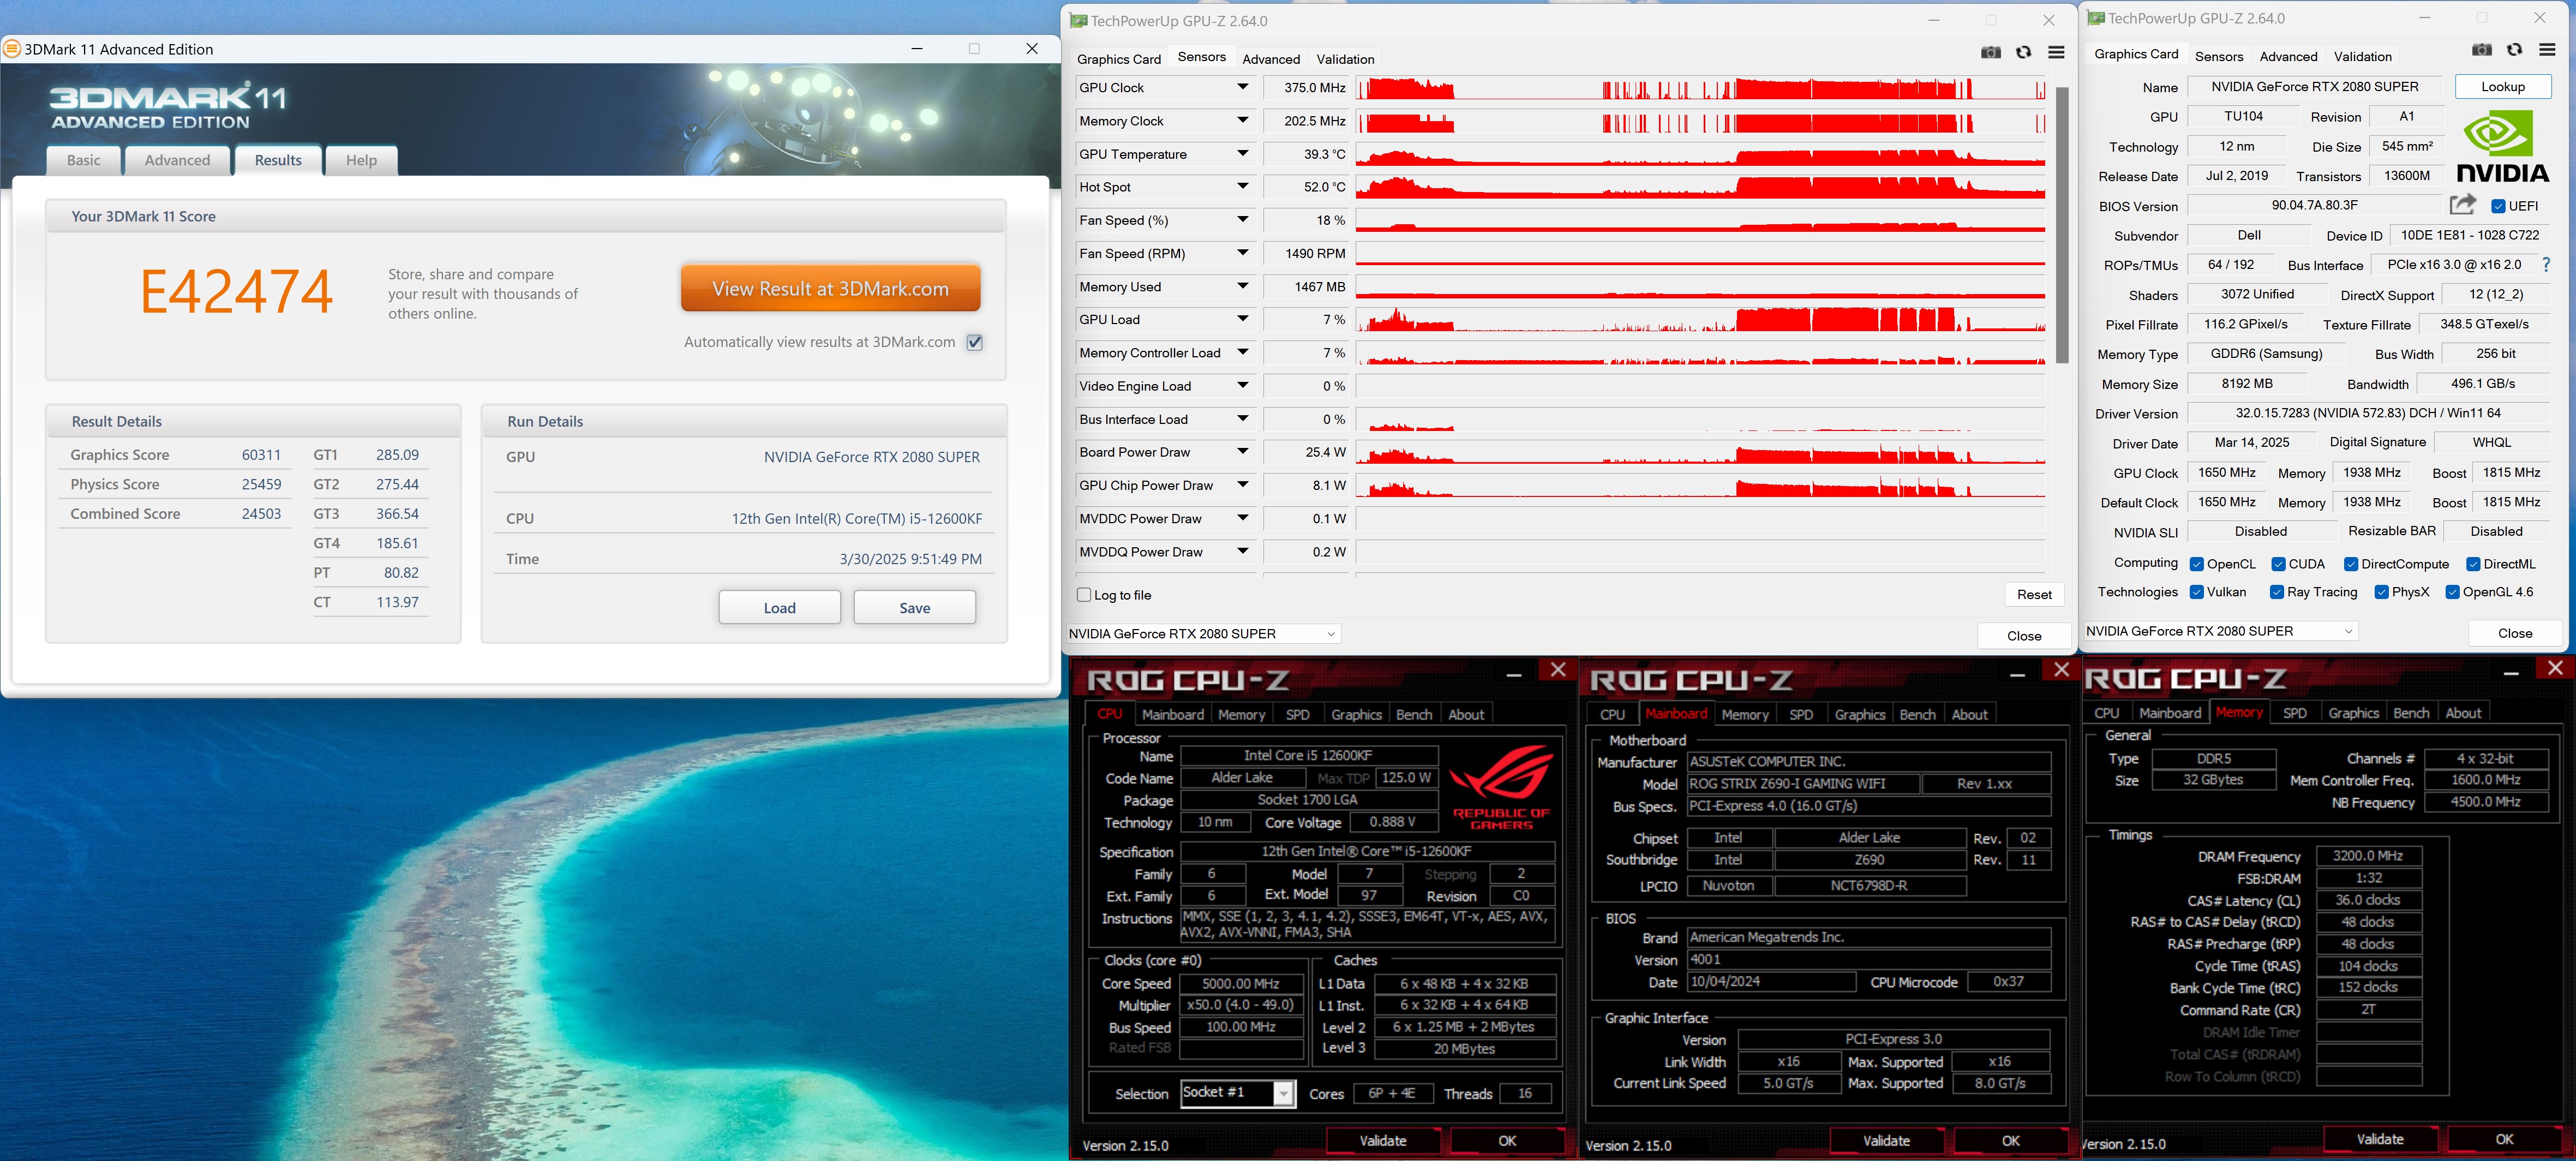Open Memory Used sensor dropdown arrow
The height and width of the screenshot is (1161, 2576).
tap(1242, 286)
